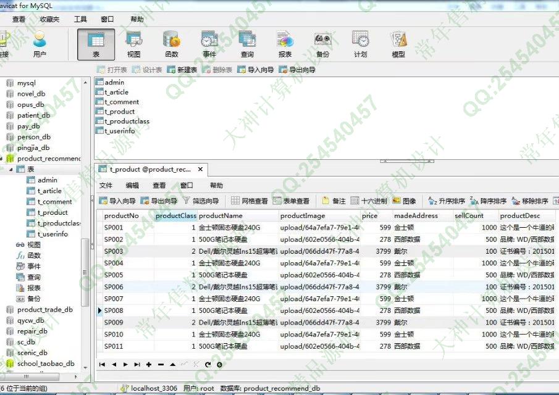Click 移除排序 remove sort
Screen dimensions: 559x395
530,201
